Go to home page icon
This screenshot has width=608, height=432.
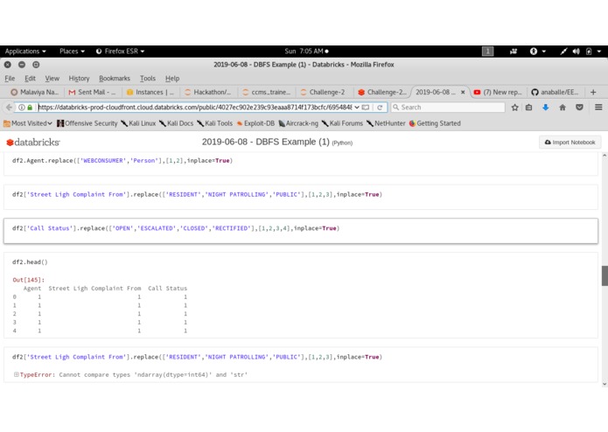tap(563, 108)
